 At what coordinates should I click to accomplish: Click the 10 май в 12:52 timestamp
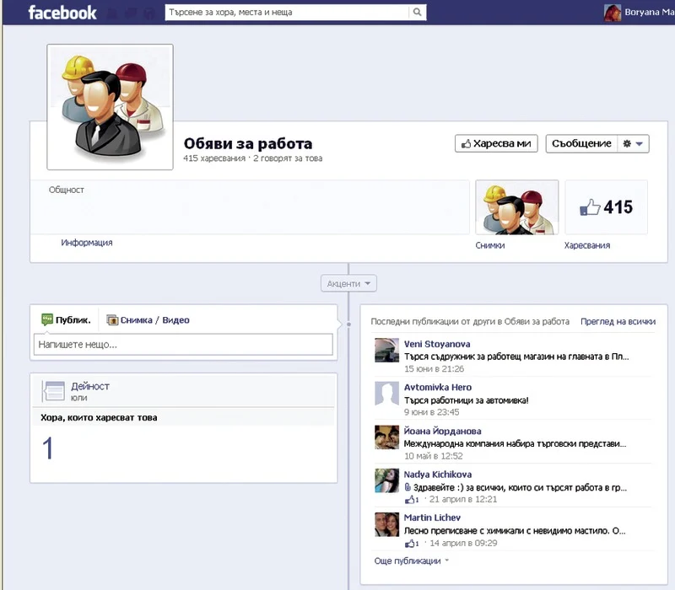pos(433,456)
